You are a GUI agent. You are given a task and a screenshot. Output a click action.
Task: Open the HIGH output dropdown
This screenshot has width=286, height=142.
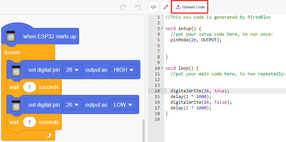(123, 70)
